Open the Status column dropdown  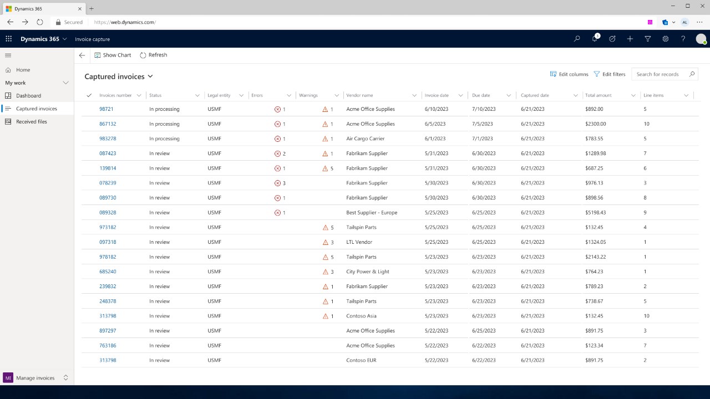click(x=197, y=95)
